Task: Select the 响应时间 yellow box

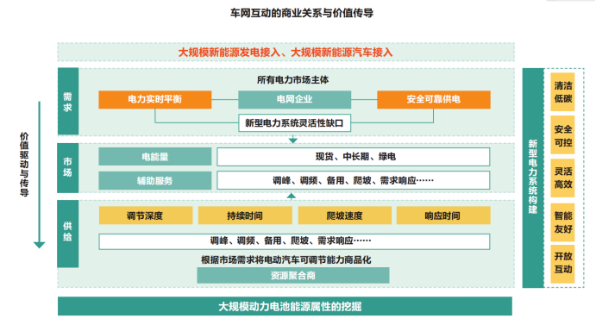Action: pyautogui.click(x=443, y=215)
